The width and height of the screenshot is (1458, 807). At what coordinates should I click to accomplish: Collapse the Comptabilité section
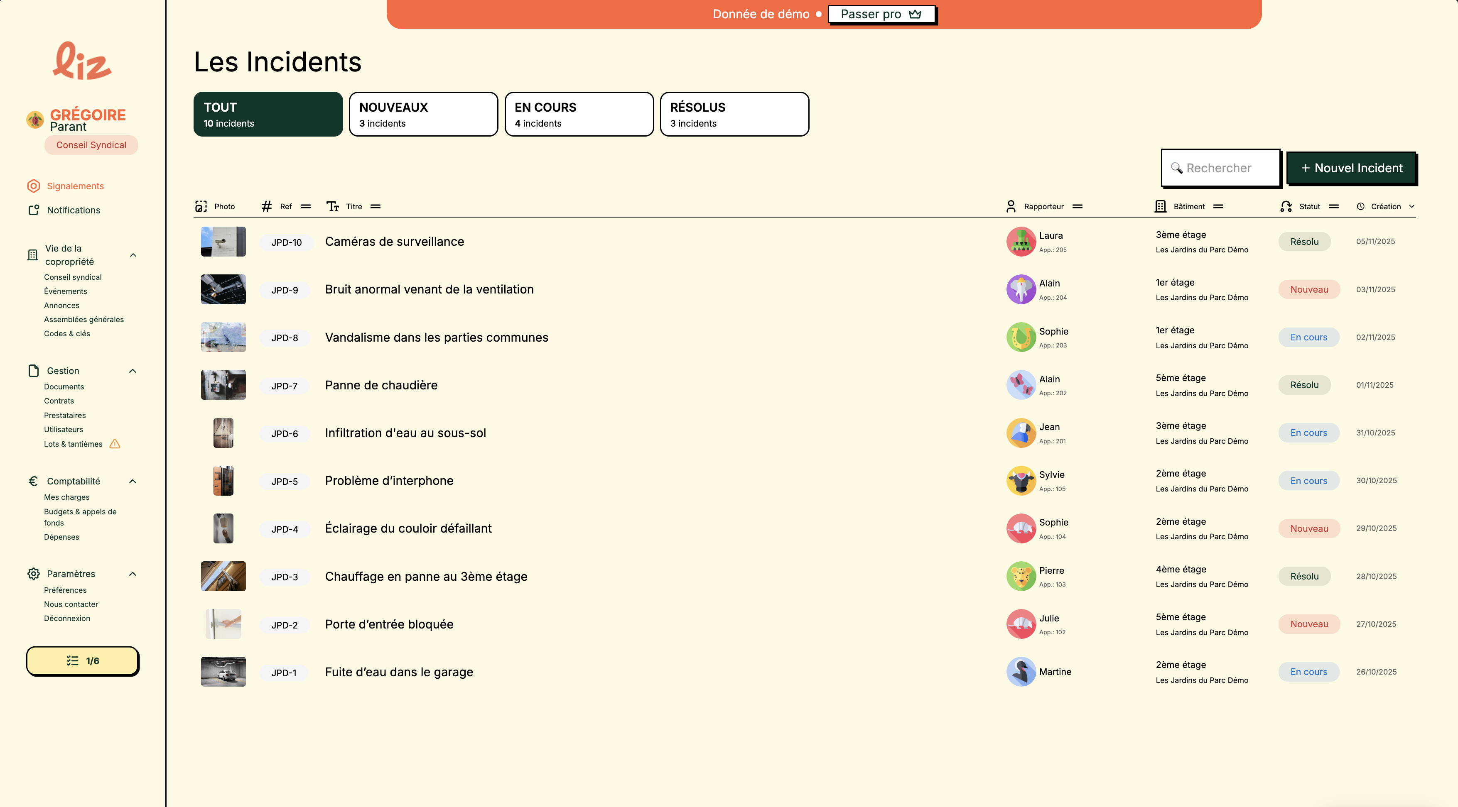coord(133,481)
